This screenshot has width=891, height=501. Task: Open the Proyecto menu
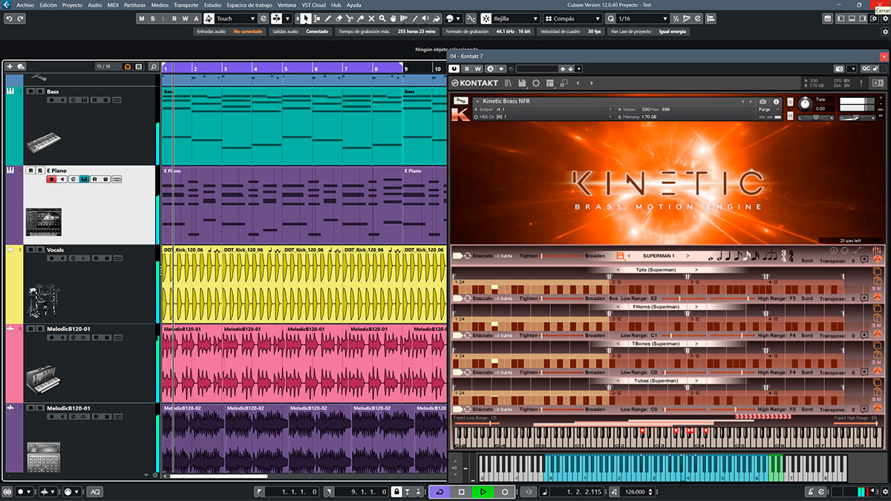click(72, 4)
